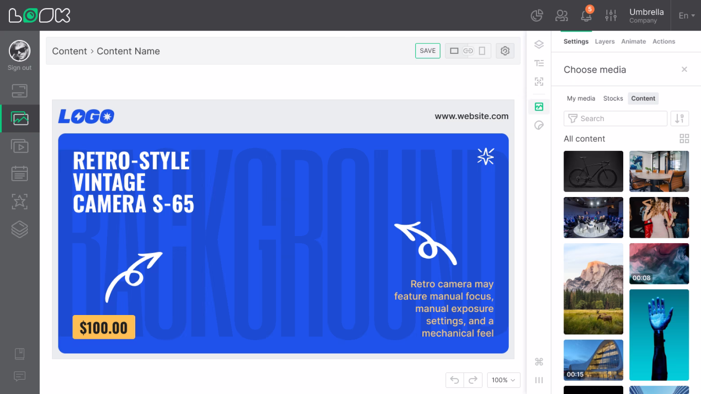
Task: Select the Content media tab
Action: [643, 98]
